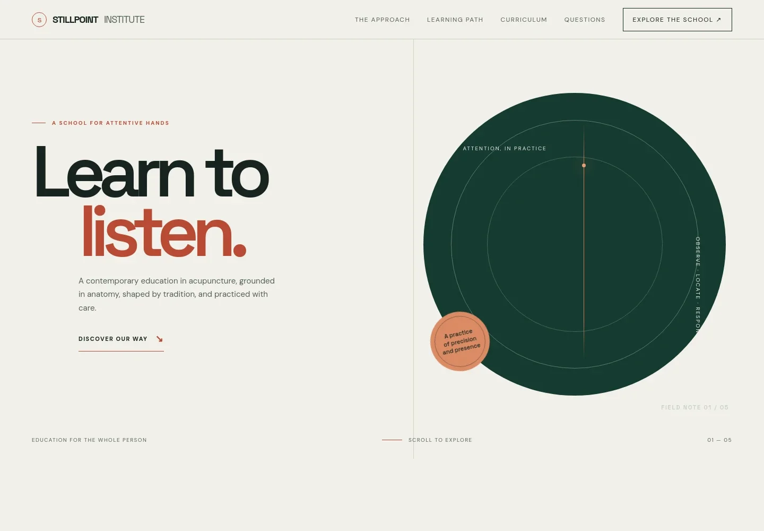Open The Approach nav item
764x531 pixels.
point(382,20)
